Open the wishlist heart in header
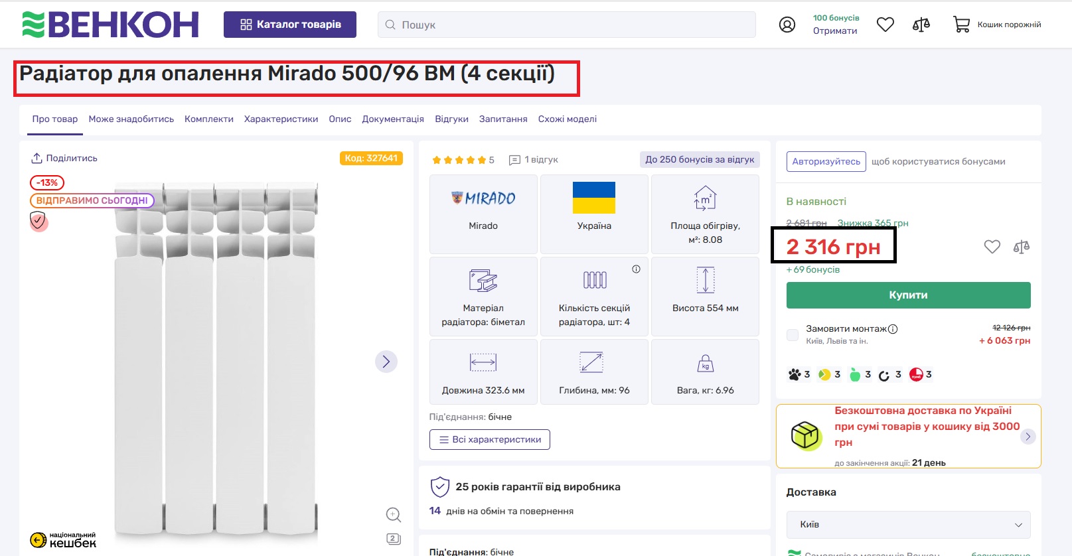Screen dimensions: 1072x556 (x=885, y=25)
